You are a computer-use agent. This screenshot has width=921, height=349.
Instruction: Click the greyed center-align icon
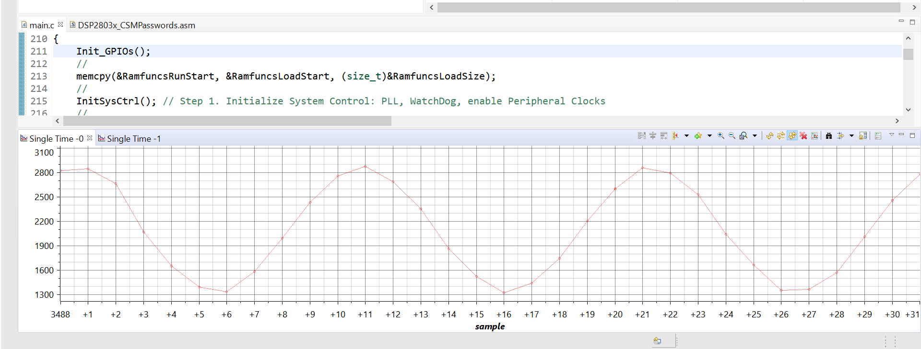coord(653,136)
